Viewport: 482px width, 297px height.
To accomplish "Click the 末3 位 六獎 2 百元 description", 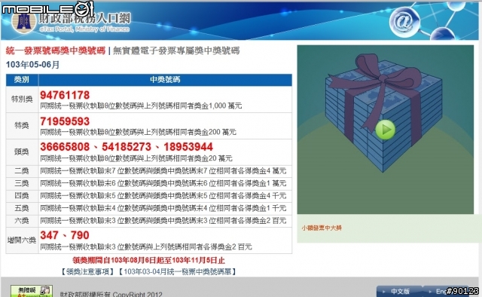I will click(x=163, y=221).
